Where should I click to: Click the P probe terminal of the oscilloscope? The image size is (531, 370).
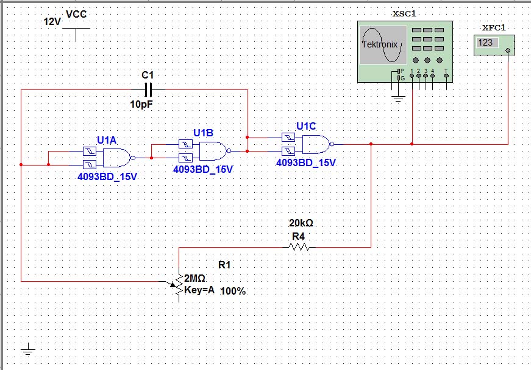click(399, 72)
